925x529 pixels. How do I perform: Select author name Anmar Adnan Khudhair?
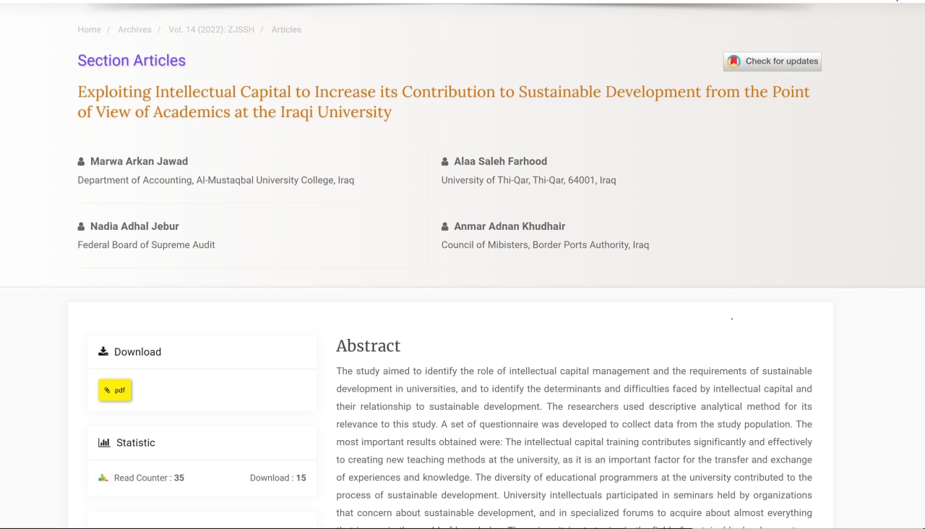(509, 226)
